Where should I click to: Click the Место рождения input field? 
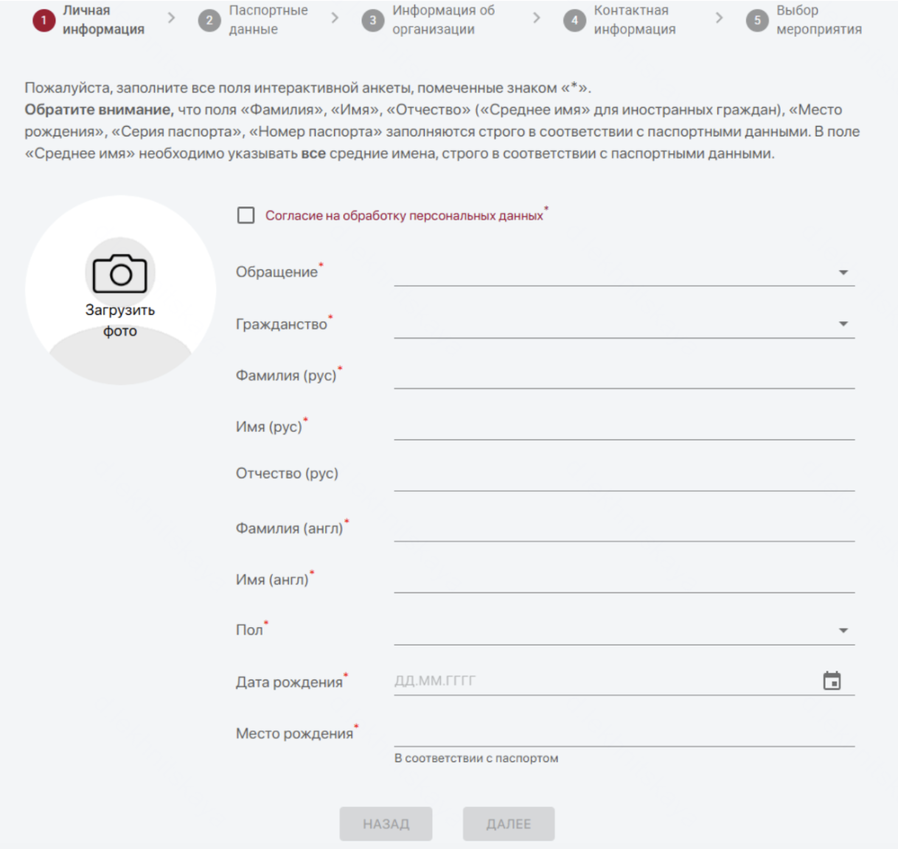point(624,734)
